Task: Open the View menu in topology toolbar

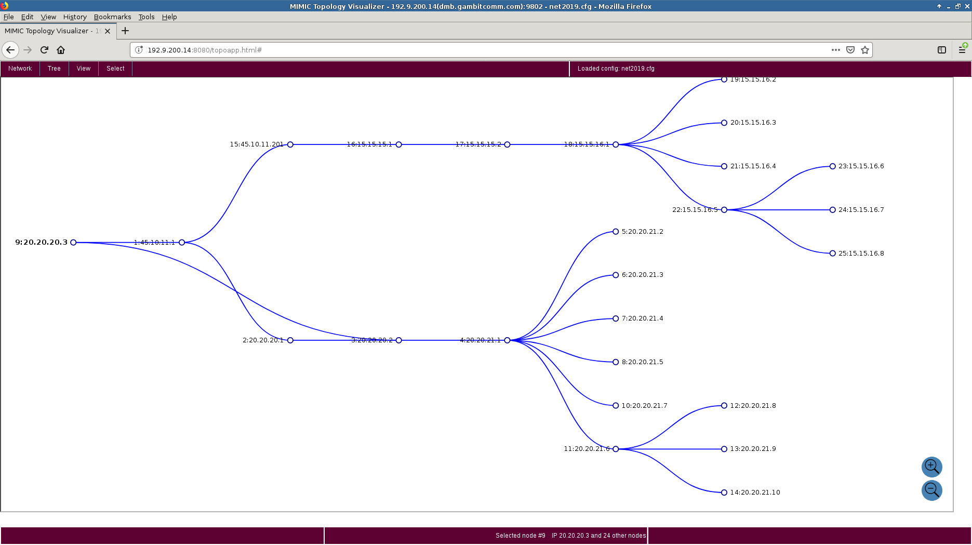Action: tap(83, 69)
